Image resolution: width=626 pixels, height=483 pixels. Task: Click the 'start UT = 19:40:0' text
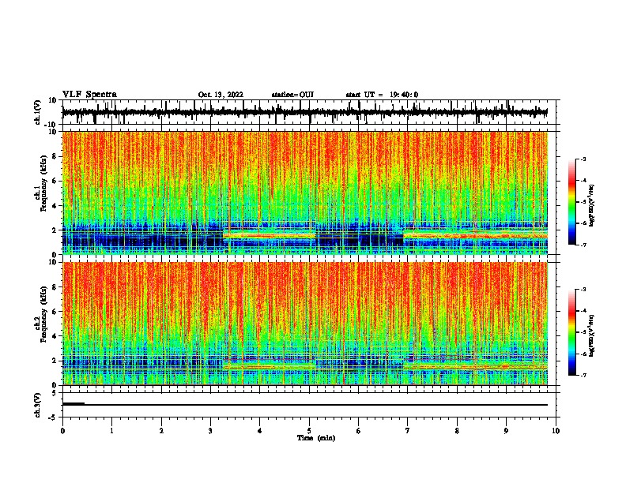(x=382, y=95)
